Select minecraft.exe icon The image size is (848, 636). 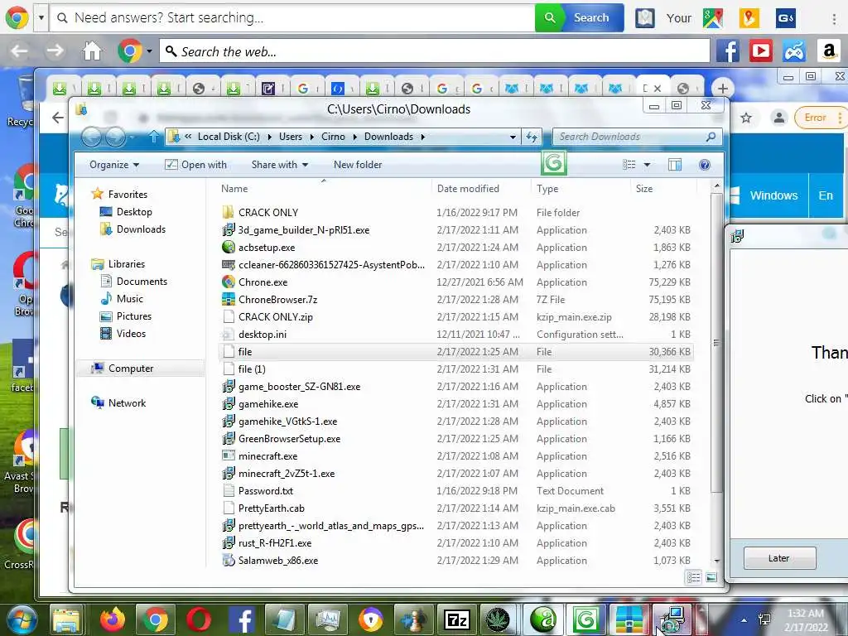click(229, 456)
